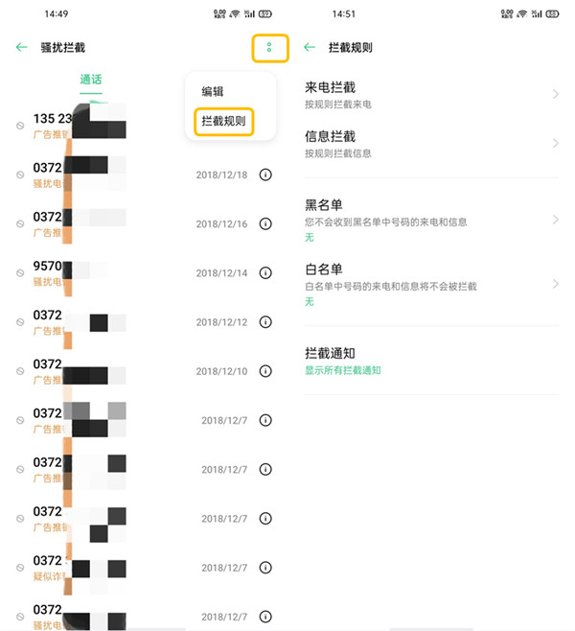Image resolution: width=575 pixels, height=631 pixels.
Task: Open info icon for 2018/12/12 call
Action: (x=265, y=322)
